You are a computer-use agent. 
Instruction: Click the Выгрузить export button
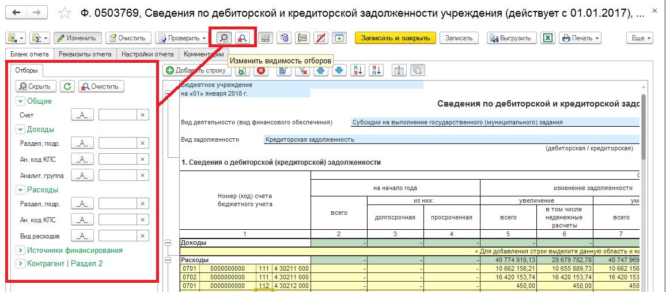click(x=512, y=38)
